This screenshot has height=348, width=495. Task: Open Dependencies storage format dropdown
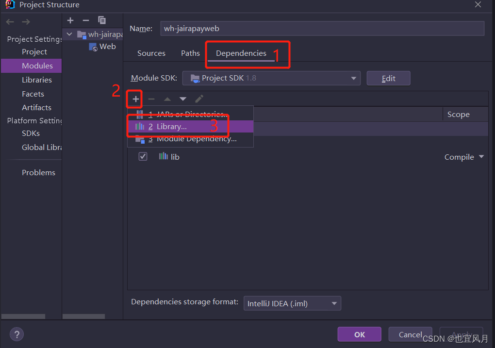tap(292, 303)
